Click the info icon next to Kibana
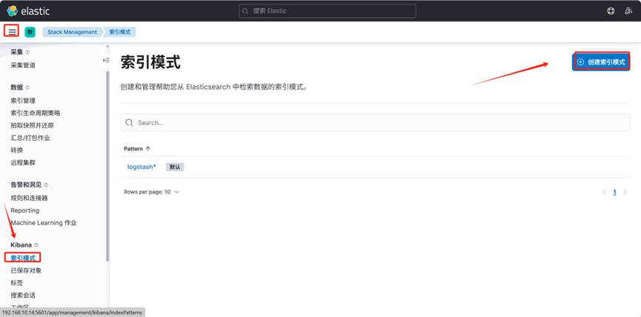 tap(36, 245)
